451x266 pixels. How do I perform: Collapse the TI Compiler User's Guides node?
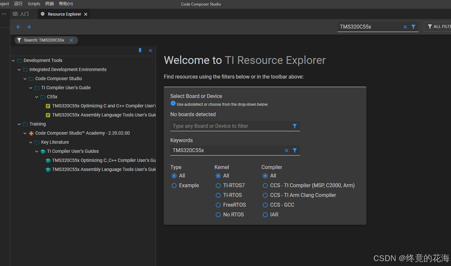(x=37, y=151)
